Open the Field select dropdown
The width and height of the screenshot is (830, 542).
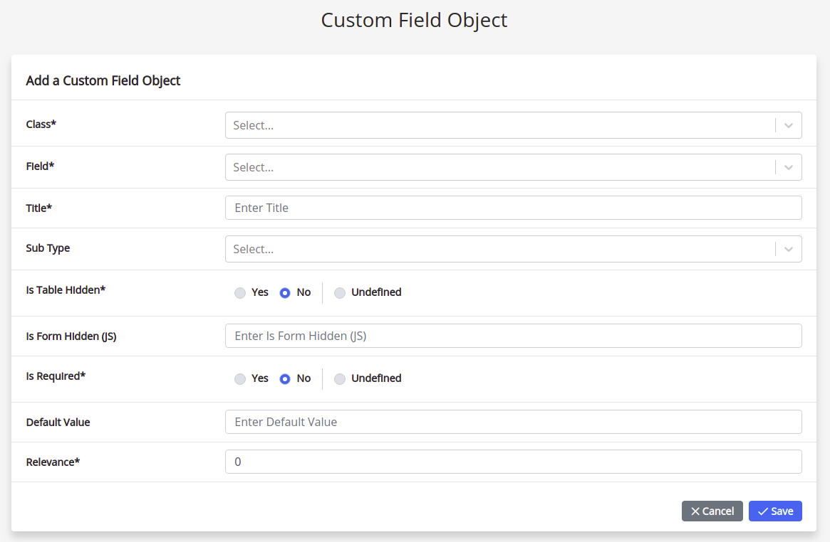click(x=513, y=167)
